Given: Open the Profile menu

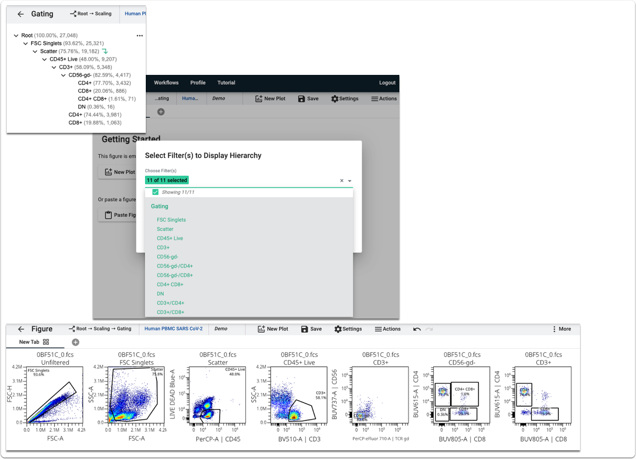Looking at the screenshot, I should [x=198, y=83].
